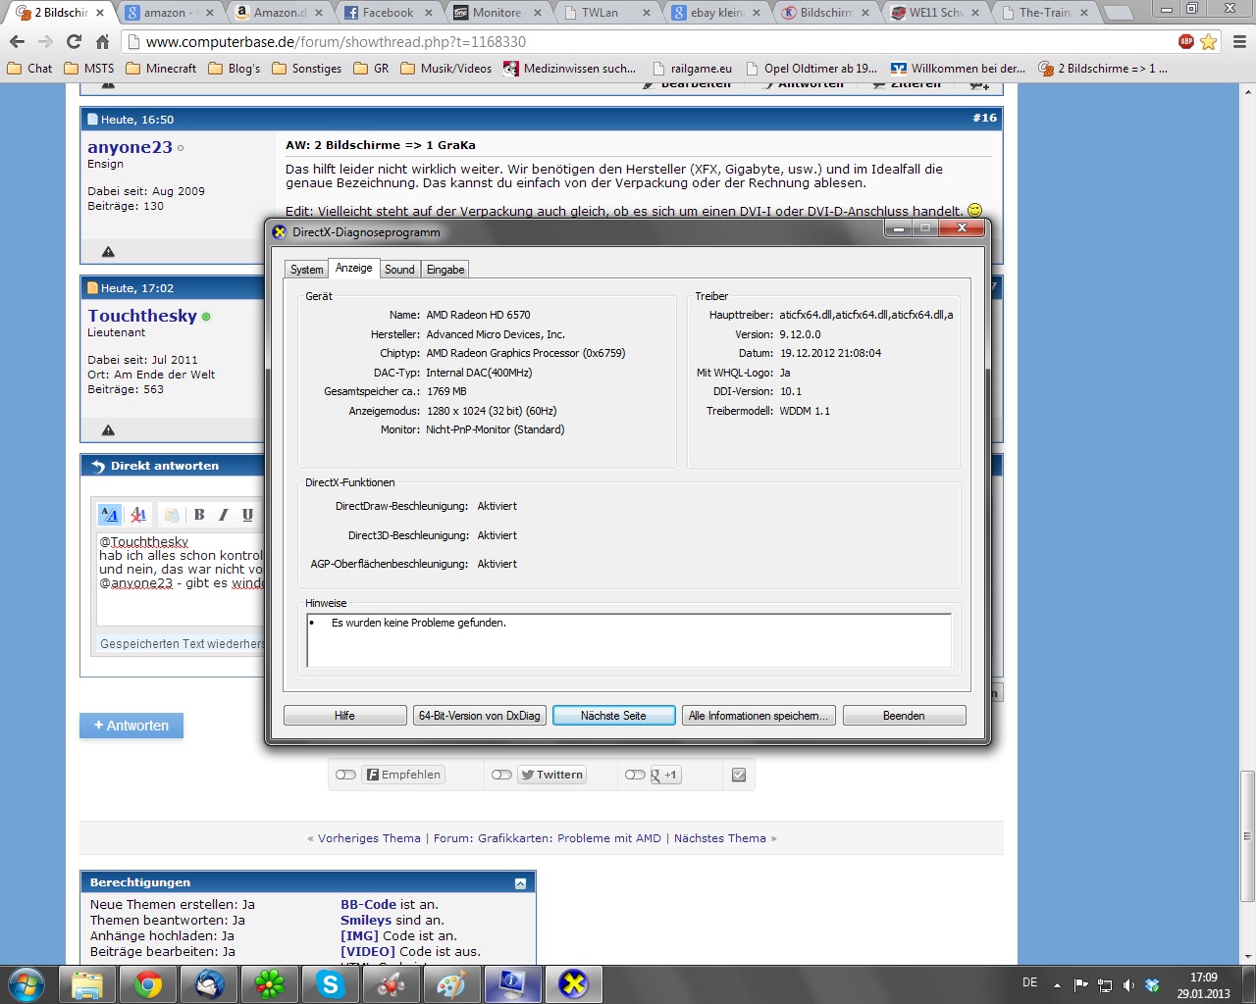
Task: Launch the 64-Bit-Version von DxDiag
Action: coord(479,716)
